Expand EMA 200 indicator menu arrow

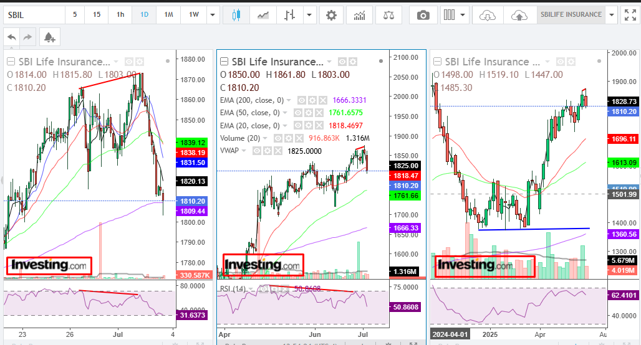(289, 100)
